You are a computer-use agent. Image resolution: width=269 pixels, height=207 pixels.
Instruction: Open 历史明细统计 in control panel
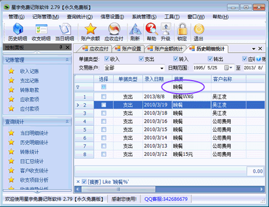34,142
